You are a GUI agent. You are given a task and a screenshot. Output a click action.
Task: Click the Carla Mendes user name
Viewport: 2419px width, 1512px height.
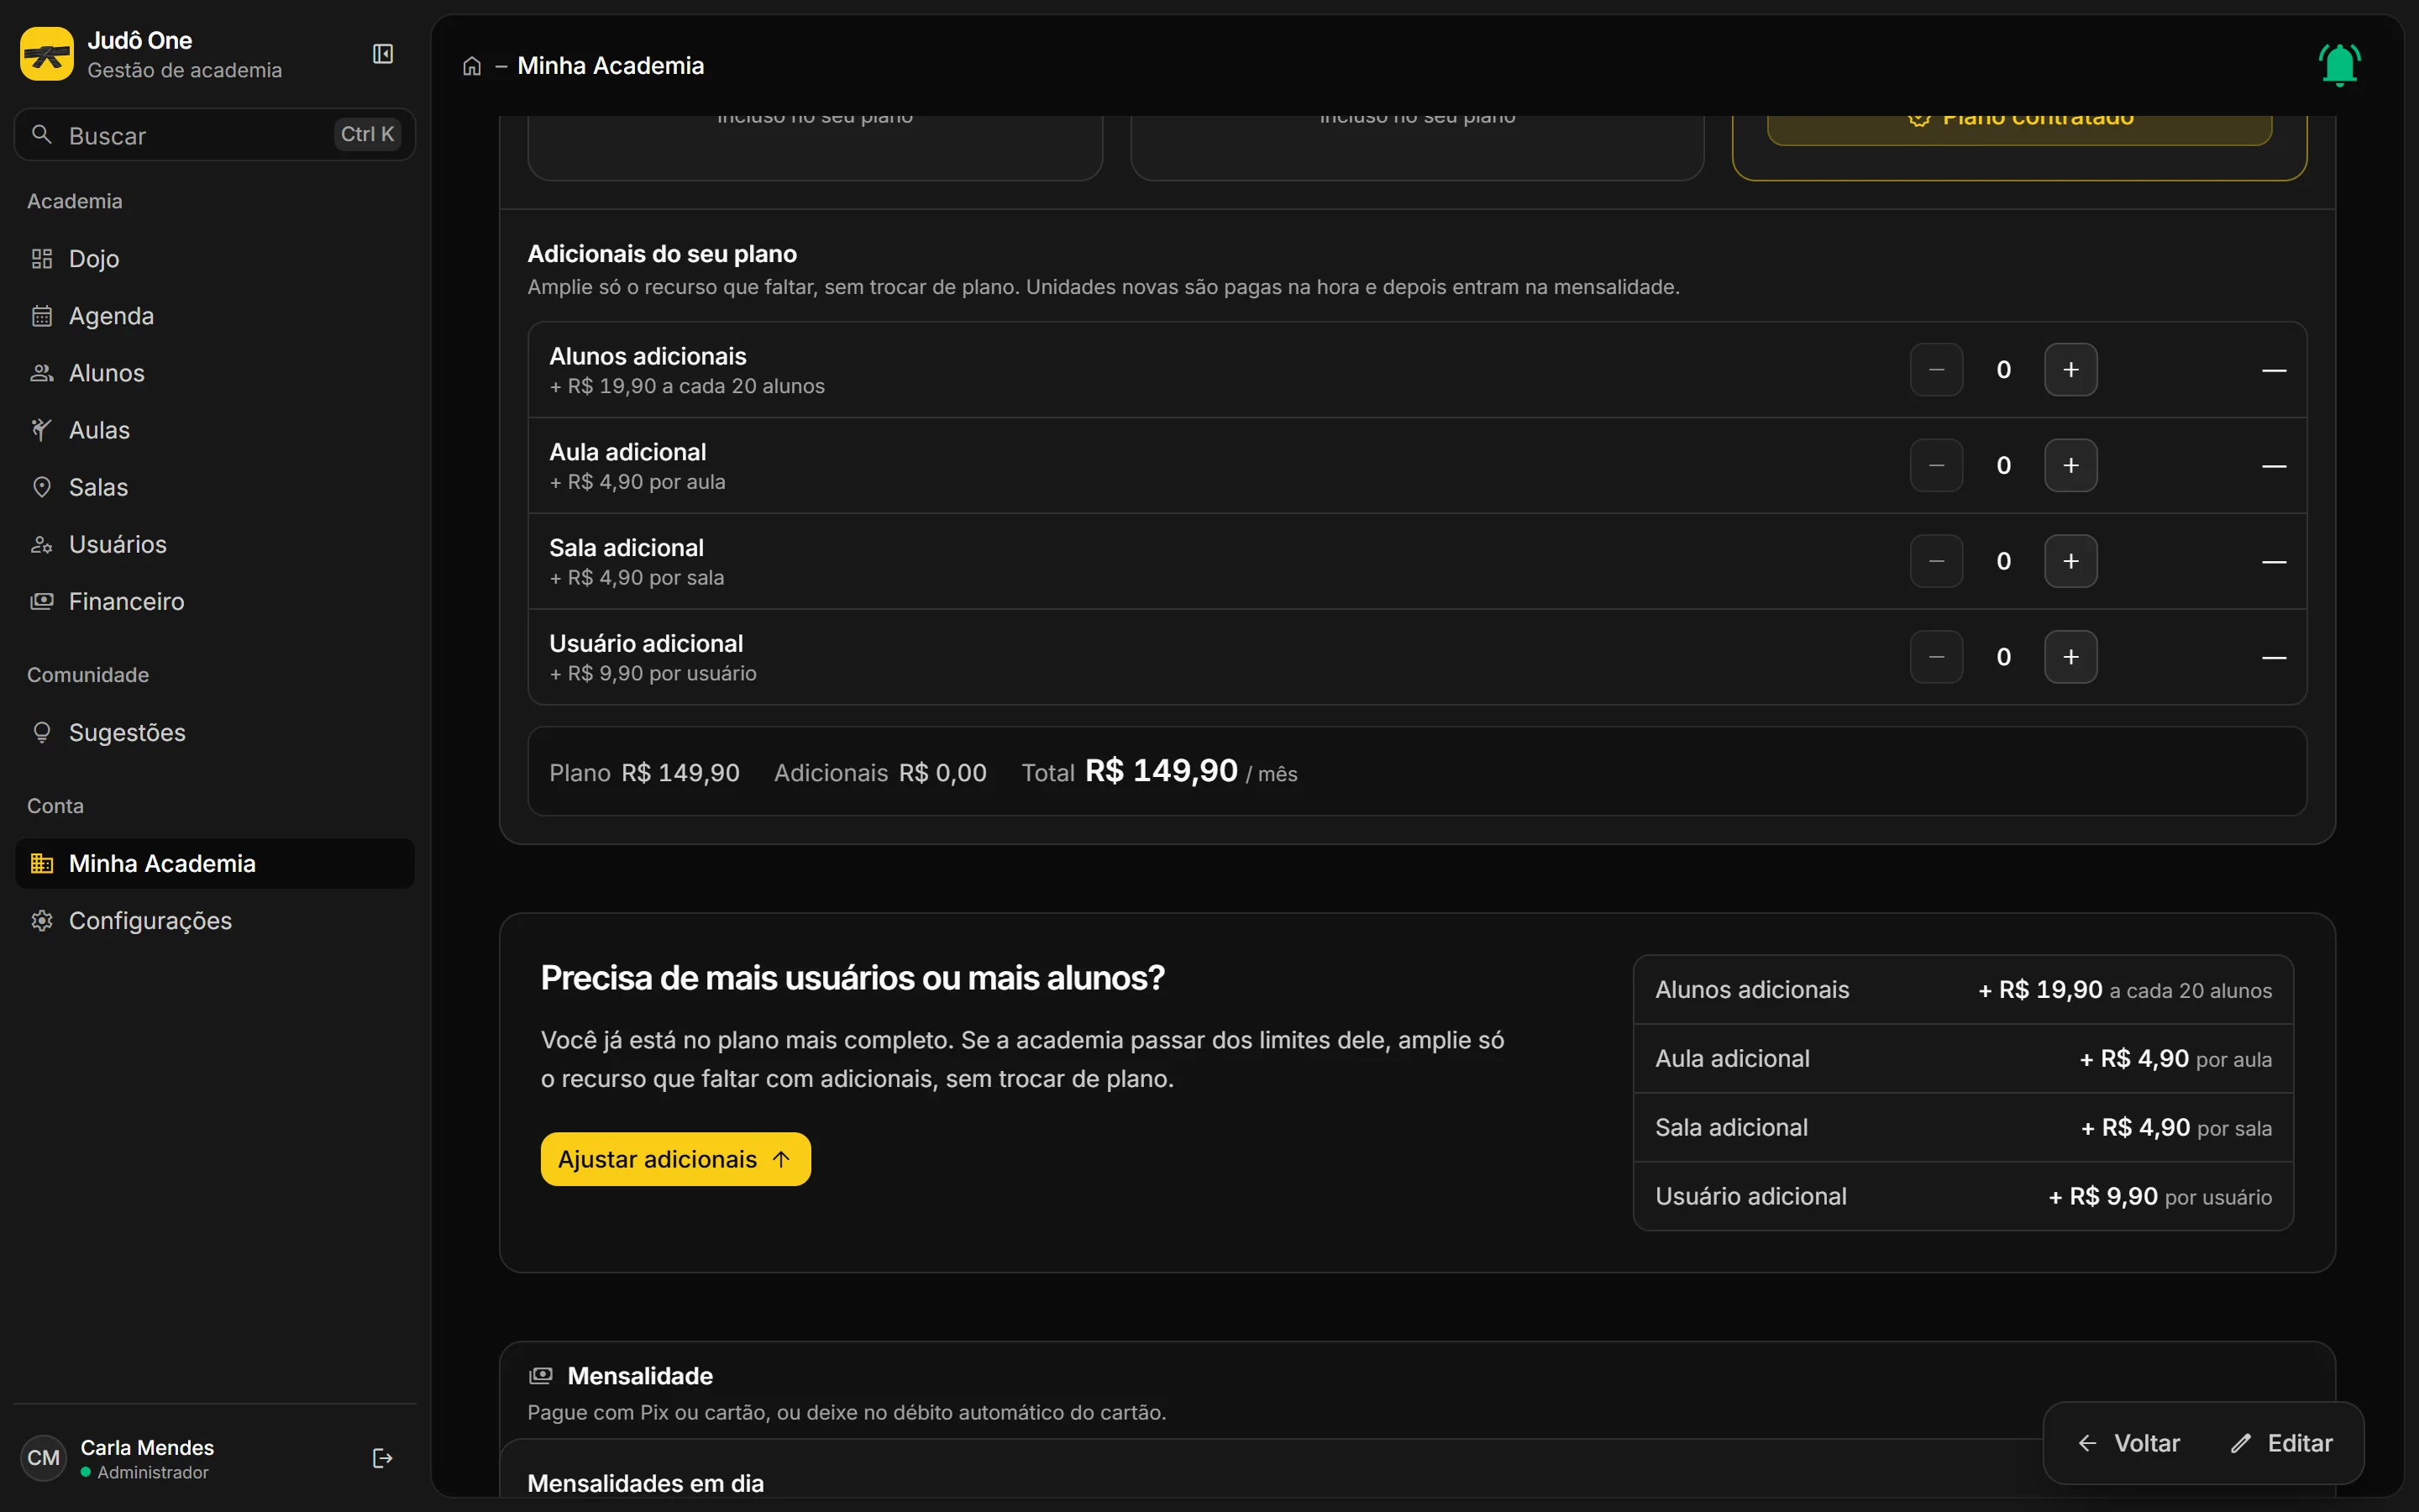pos(147,1447)
